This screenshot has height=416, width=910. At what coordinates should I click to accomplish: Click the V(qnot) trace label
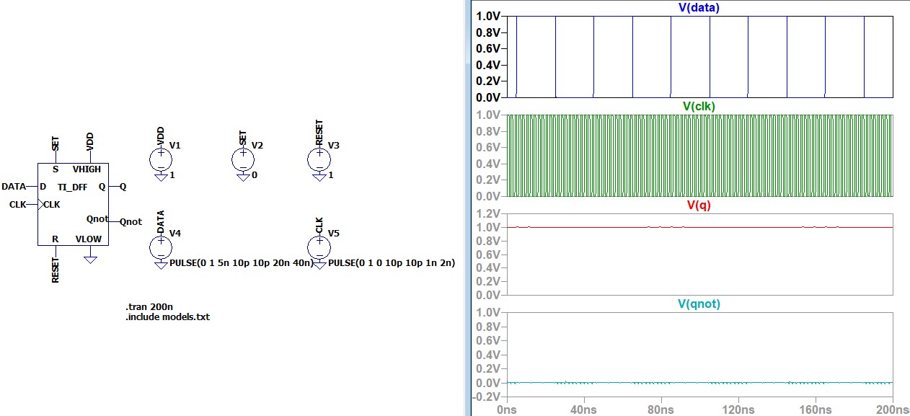699,304
